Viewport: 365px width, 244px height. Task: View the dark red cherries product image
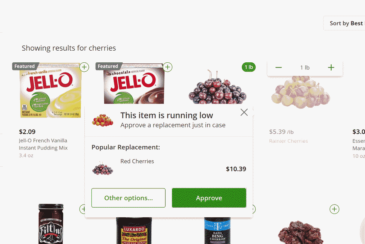pos(217,88)
